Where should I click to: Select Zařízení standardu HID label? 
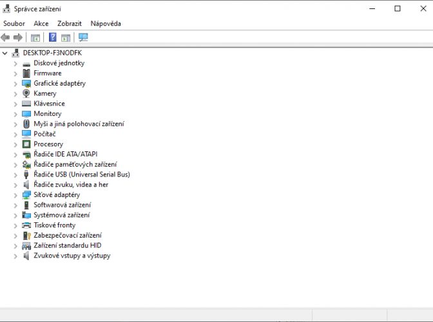[x=68, y=245]
